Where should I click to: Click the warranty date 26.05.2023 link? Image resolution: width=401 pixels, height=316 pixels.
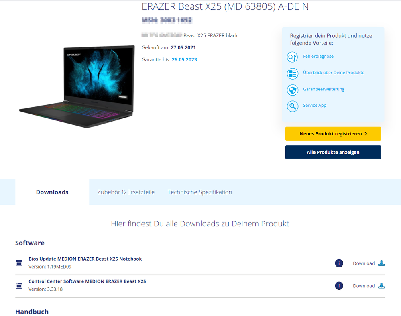pos(184,59)
